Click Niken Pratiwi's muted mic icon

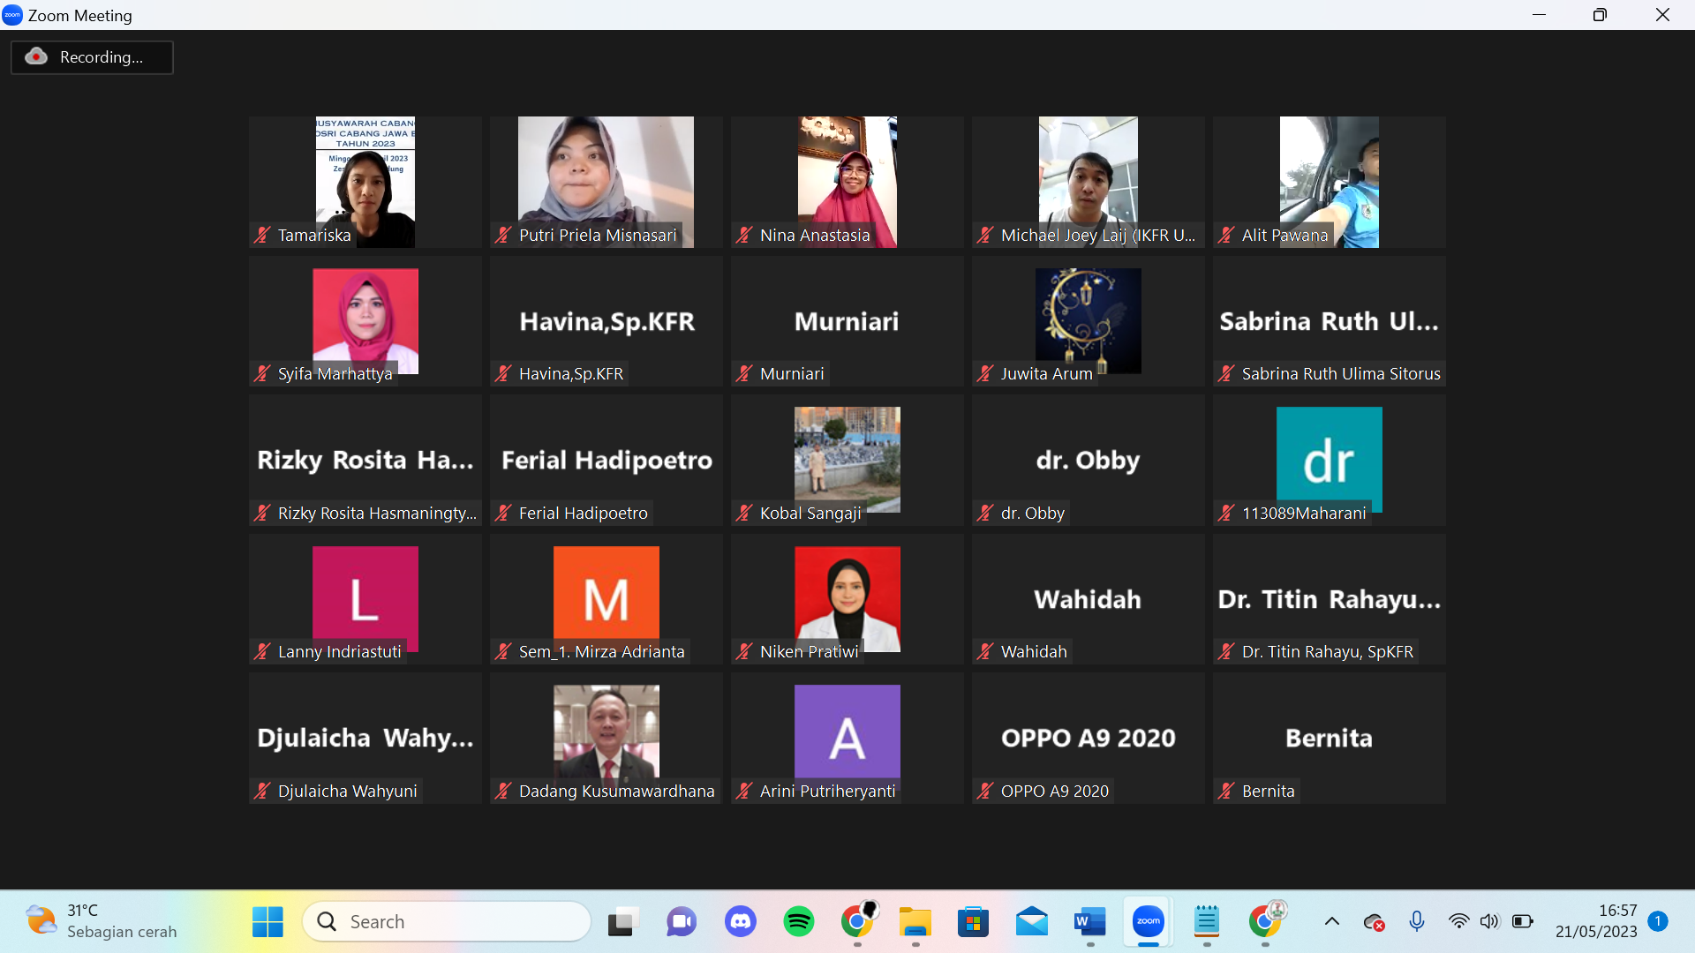coord(744,651)
